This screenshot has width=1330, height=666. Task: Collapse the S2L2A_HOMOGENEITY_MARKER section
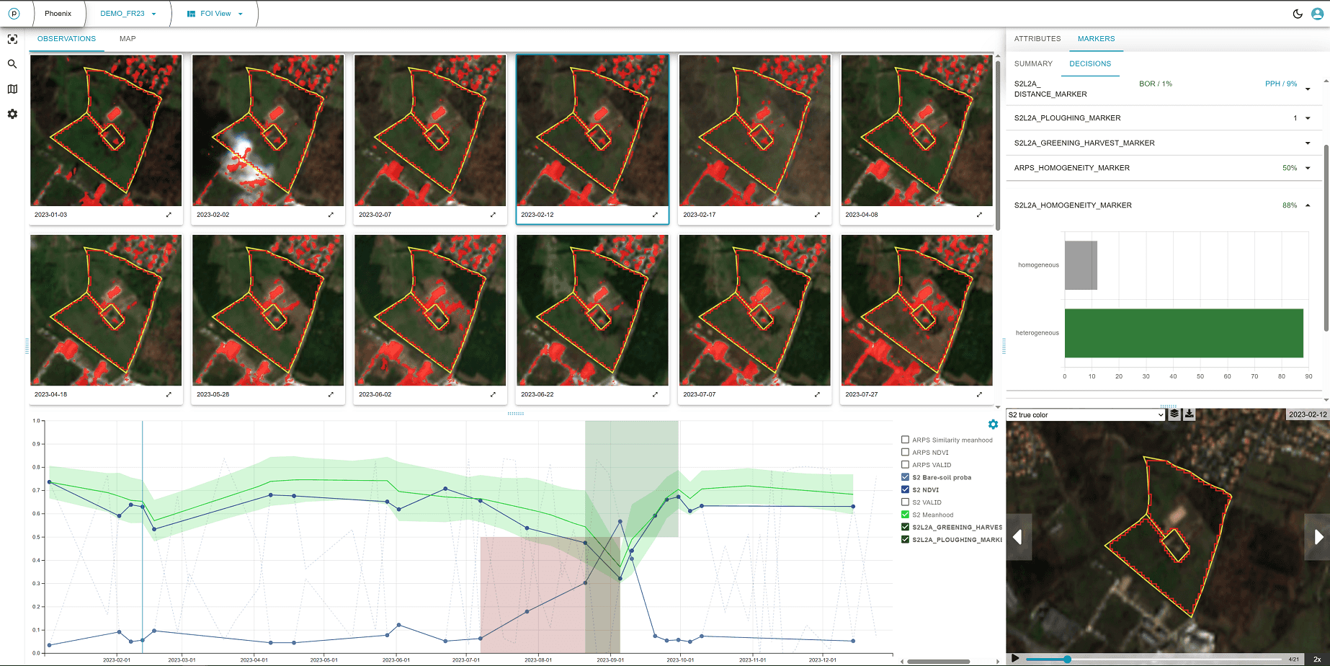[x=1308, y=205]
